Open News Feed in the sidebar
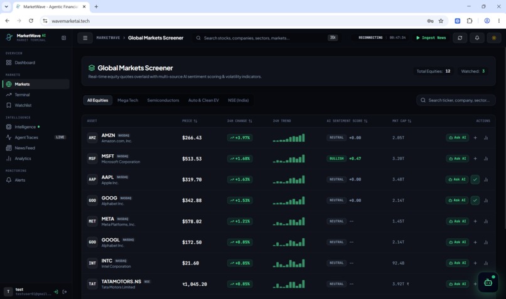Image resolution: width=506 pixels, height=299 pixels. tap(36, 148)
